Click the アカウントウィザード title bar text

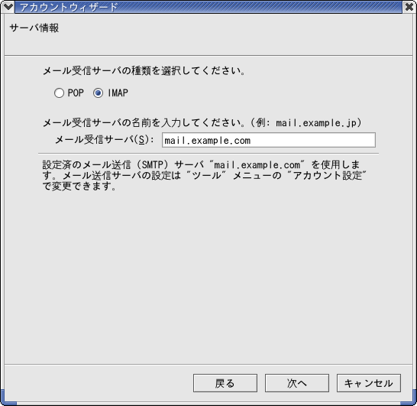point(69,7)
